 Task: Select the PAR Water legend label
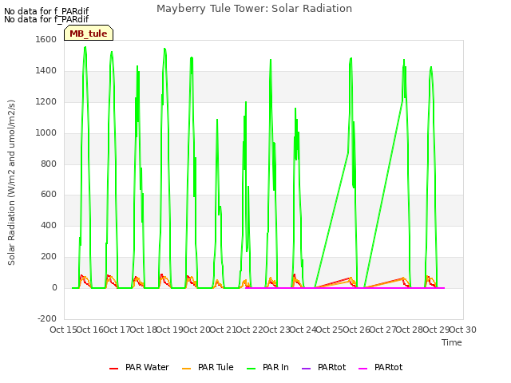tap(147, 367)
